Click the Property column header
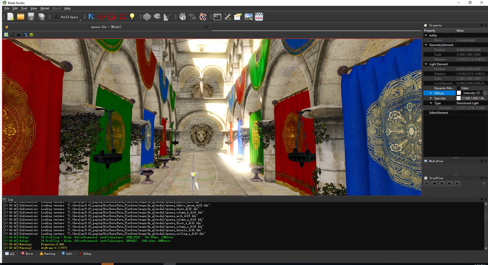The height and width of the screenshot is (265, 488). tap(440, 31)
